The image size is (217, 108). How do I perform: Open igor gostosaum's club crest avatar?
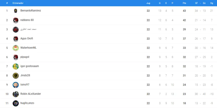point(16,67)
